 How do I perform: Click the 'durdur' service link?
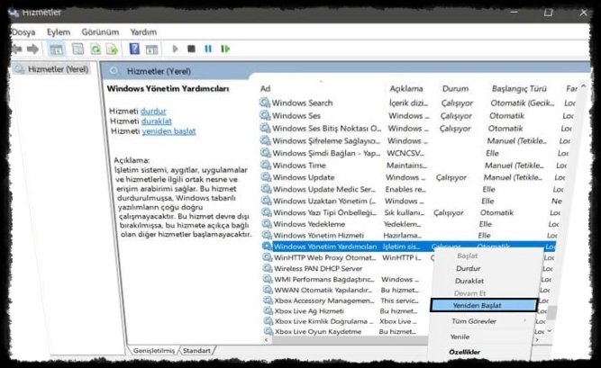tap(153, 111)
